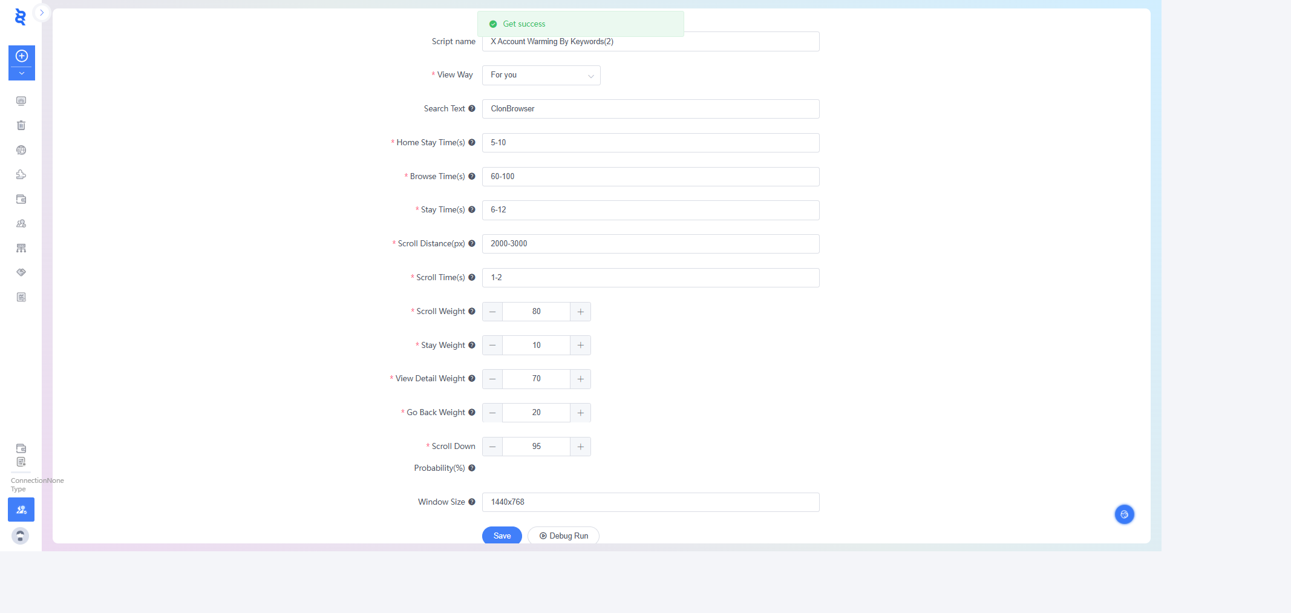Screen dimensions: 1291x613
Task: Open the network hierarchy sidebar icon
Action: (21, 248)
